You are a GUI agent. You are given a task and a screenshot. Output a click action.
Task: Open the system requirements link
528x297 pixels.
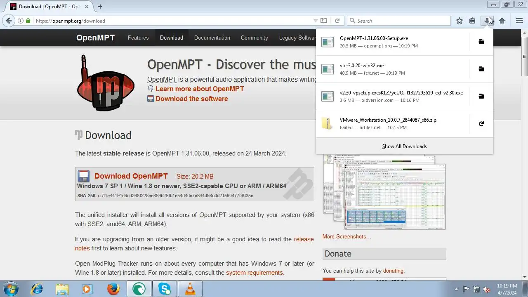(255, 273)
